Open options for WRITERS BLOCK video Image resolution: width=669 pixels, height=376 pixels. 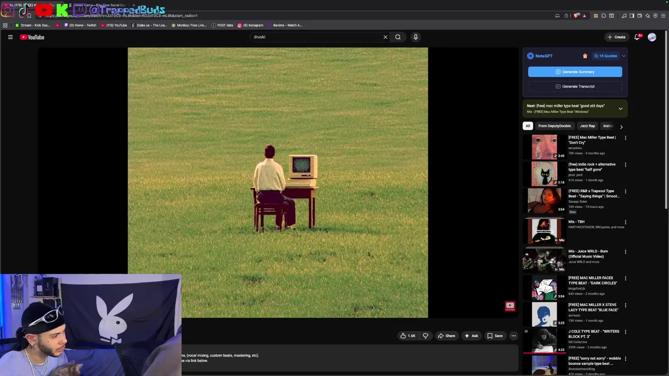point(625,332)
